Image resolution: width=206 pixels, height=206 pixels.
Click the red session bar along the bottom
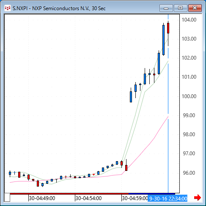69,194
